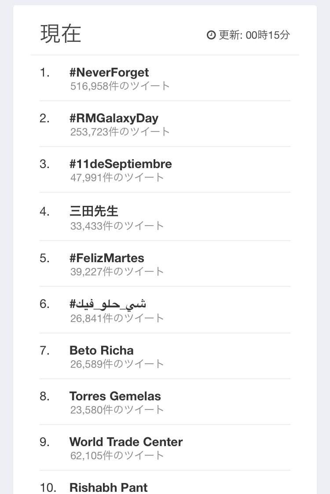Open the 三田先生 trend
Image resolution: width=330 pixels, height=494 pixels.
click(x=94, y=211)
